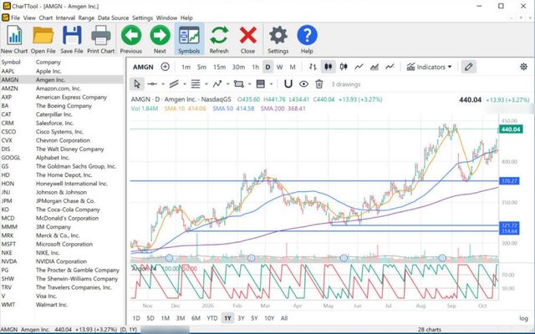
Task: Expand the Fibonacci tool options arrow
Action: pos(206,83)
